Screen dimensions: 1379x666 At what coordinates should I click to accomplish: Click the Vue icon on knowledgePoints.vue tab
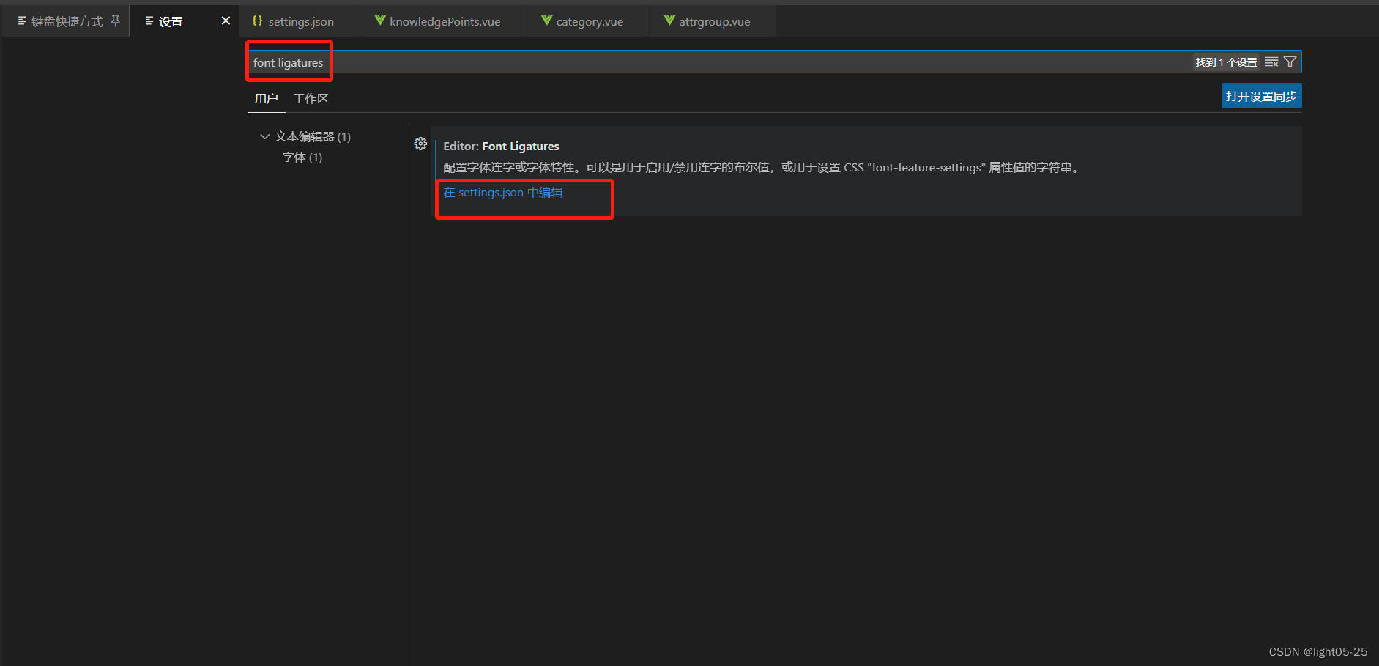click(x=379, y=21)
